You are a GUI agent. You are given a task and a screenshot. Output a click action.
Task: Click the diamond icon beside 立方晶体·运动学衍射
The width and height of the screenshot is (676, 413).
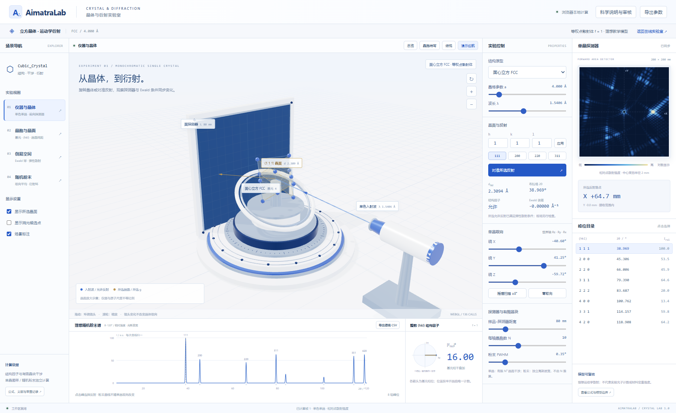(12, 31)
